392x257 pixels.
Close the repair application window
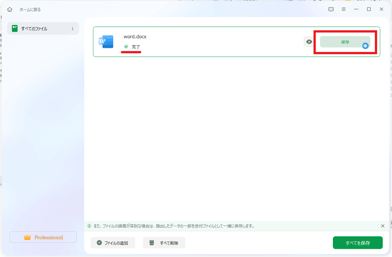click(382, 9)
